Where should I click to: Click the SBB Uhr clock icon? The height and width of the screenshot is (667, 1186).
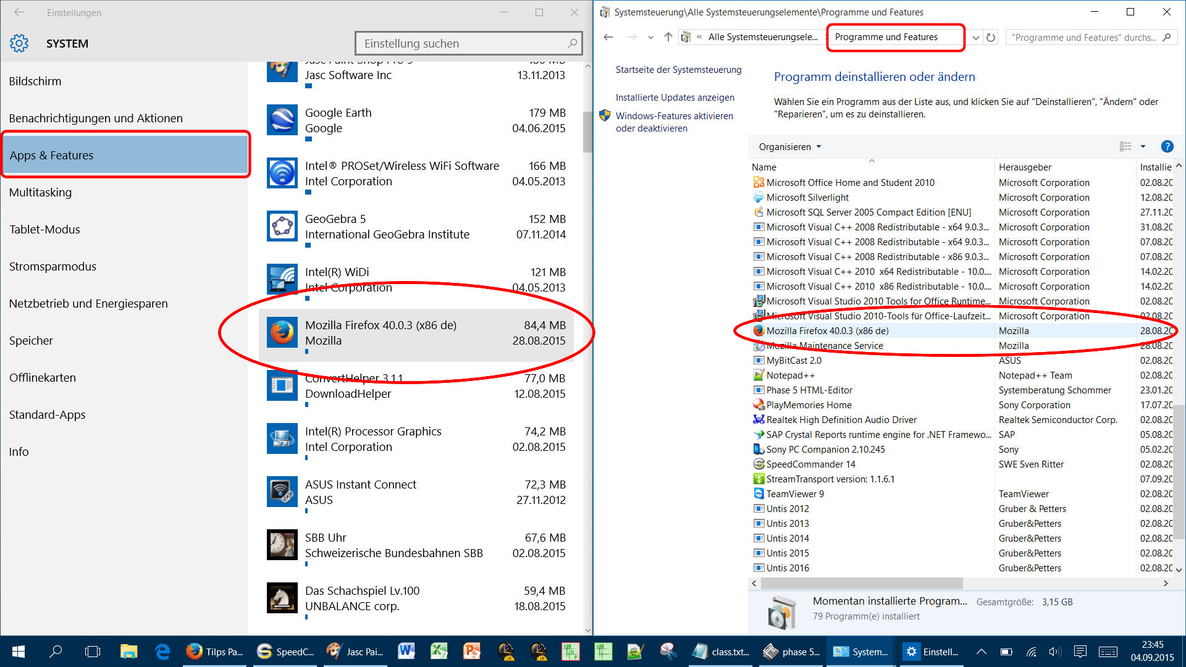click(x=282, y=545)
